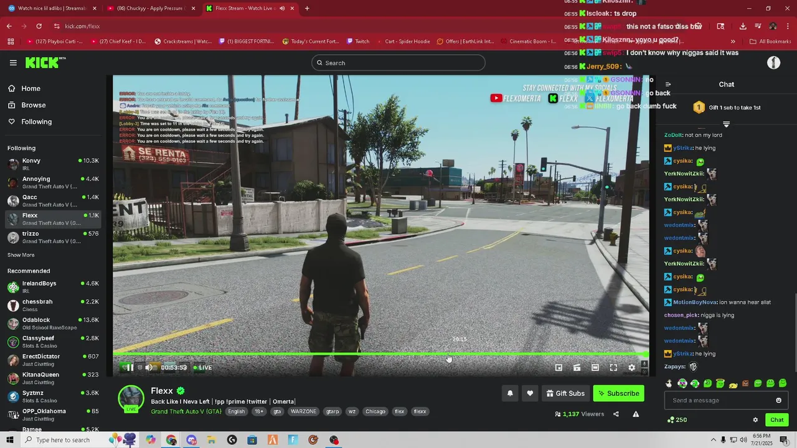Open the Crackstreams bookmark
797x448 pixels.
tap(183, 42)
